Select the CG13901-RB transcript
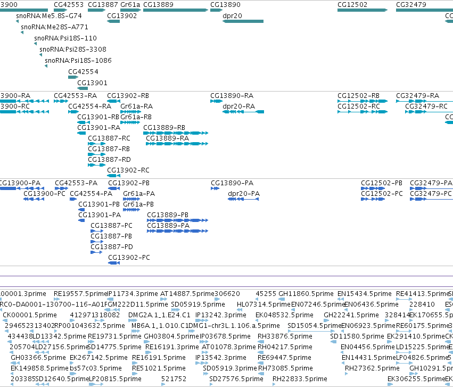The width and height of the screenshot is (453, 387). [84, 122]
